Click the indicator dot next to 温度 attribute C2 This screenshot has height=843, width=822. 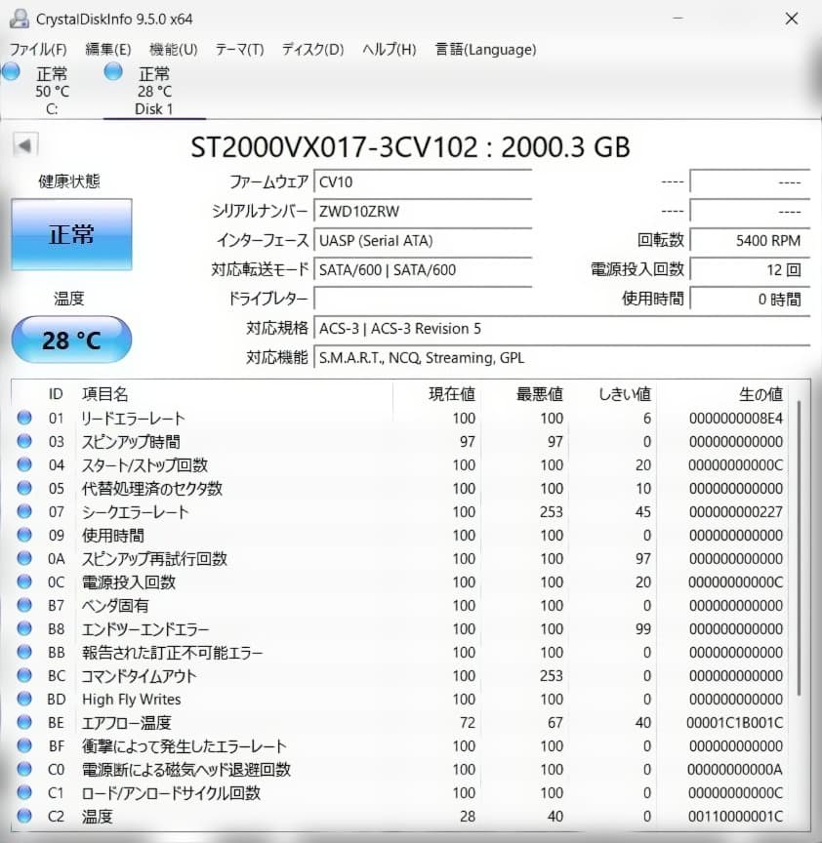click(22, 816)
